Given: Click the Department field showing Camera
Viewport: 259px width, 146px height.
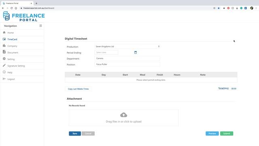Looking at the screenshot, I should coord(127,58).
